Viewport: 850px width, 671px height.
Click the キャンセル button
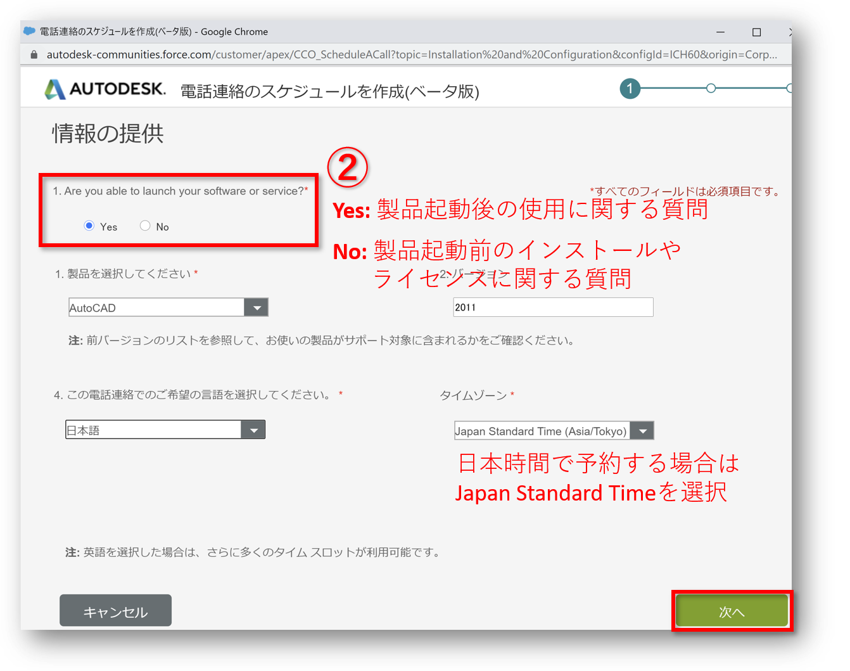(x=115, y=611)
